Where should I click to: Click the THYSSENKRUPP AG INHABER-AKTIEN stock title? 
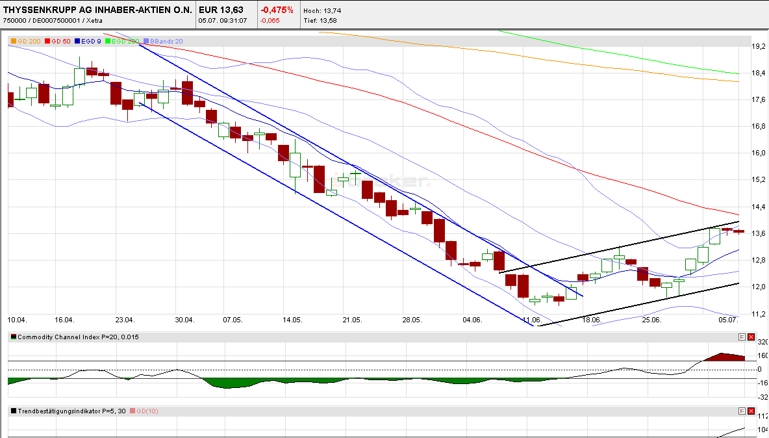(97, 10)
